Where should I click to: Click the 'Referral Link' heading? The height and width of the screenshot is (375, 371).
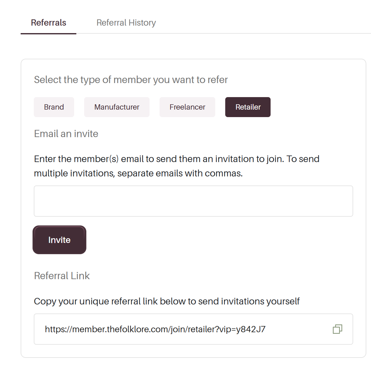pos(62,276)
